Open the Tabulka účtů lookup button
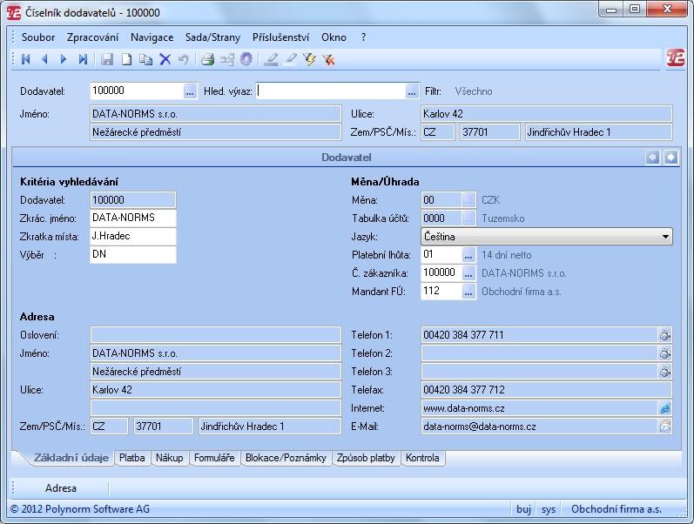The image size is (694, 524). point(468,218)
